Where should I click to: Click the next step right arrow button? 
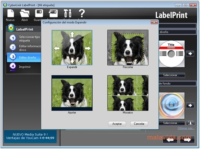pyautogui.click(x=187, y=140)
